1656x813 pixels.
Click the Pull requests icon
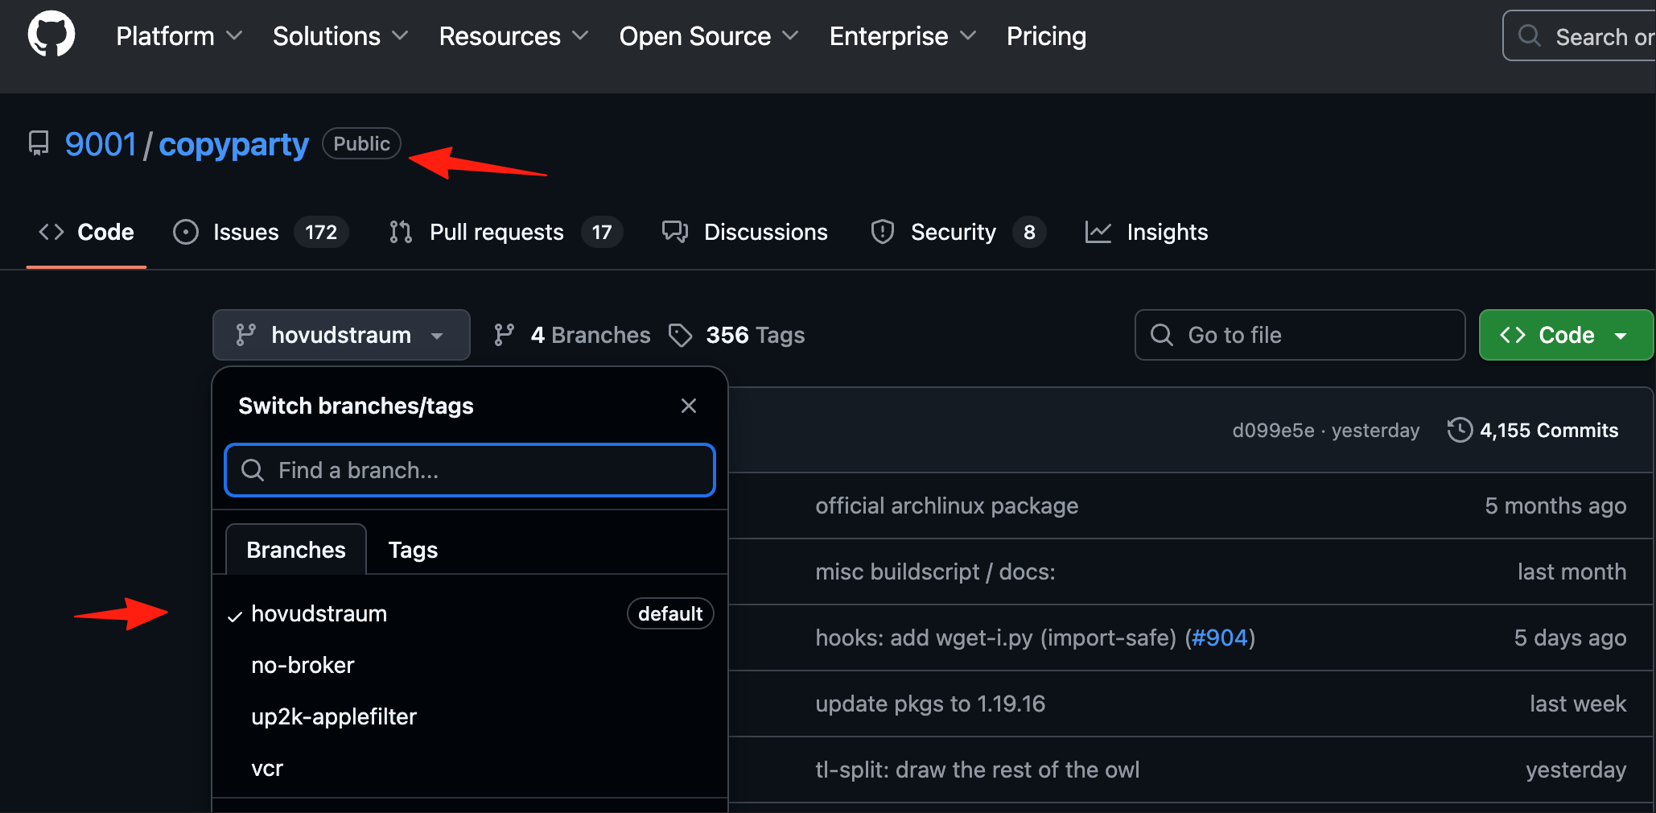coord(400,232)
